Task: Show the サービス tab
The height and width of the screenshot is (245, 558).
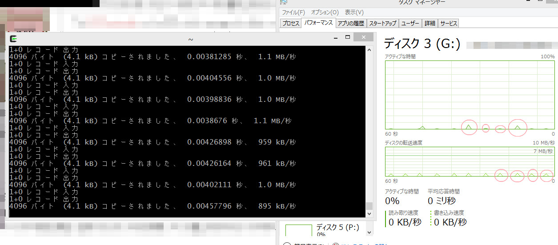Action: tap(448, 24)
